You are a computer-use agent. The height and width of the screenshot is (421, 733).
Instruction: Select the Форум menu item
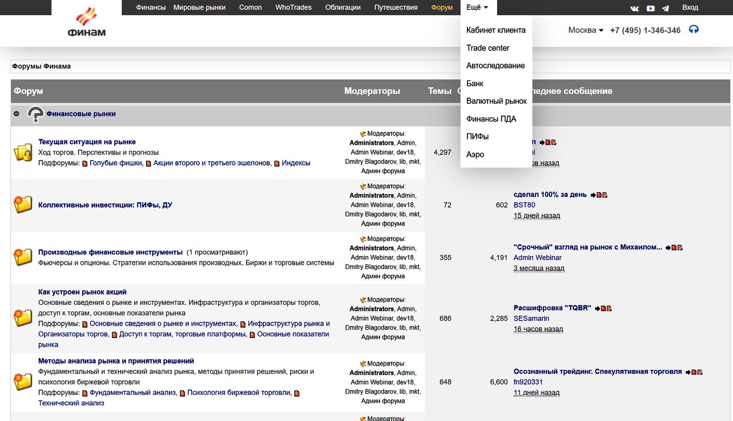442,8
